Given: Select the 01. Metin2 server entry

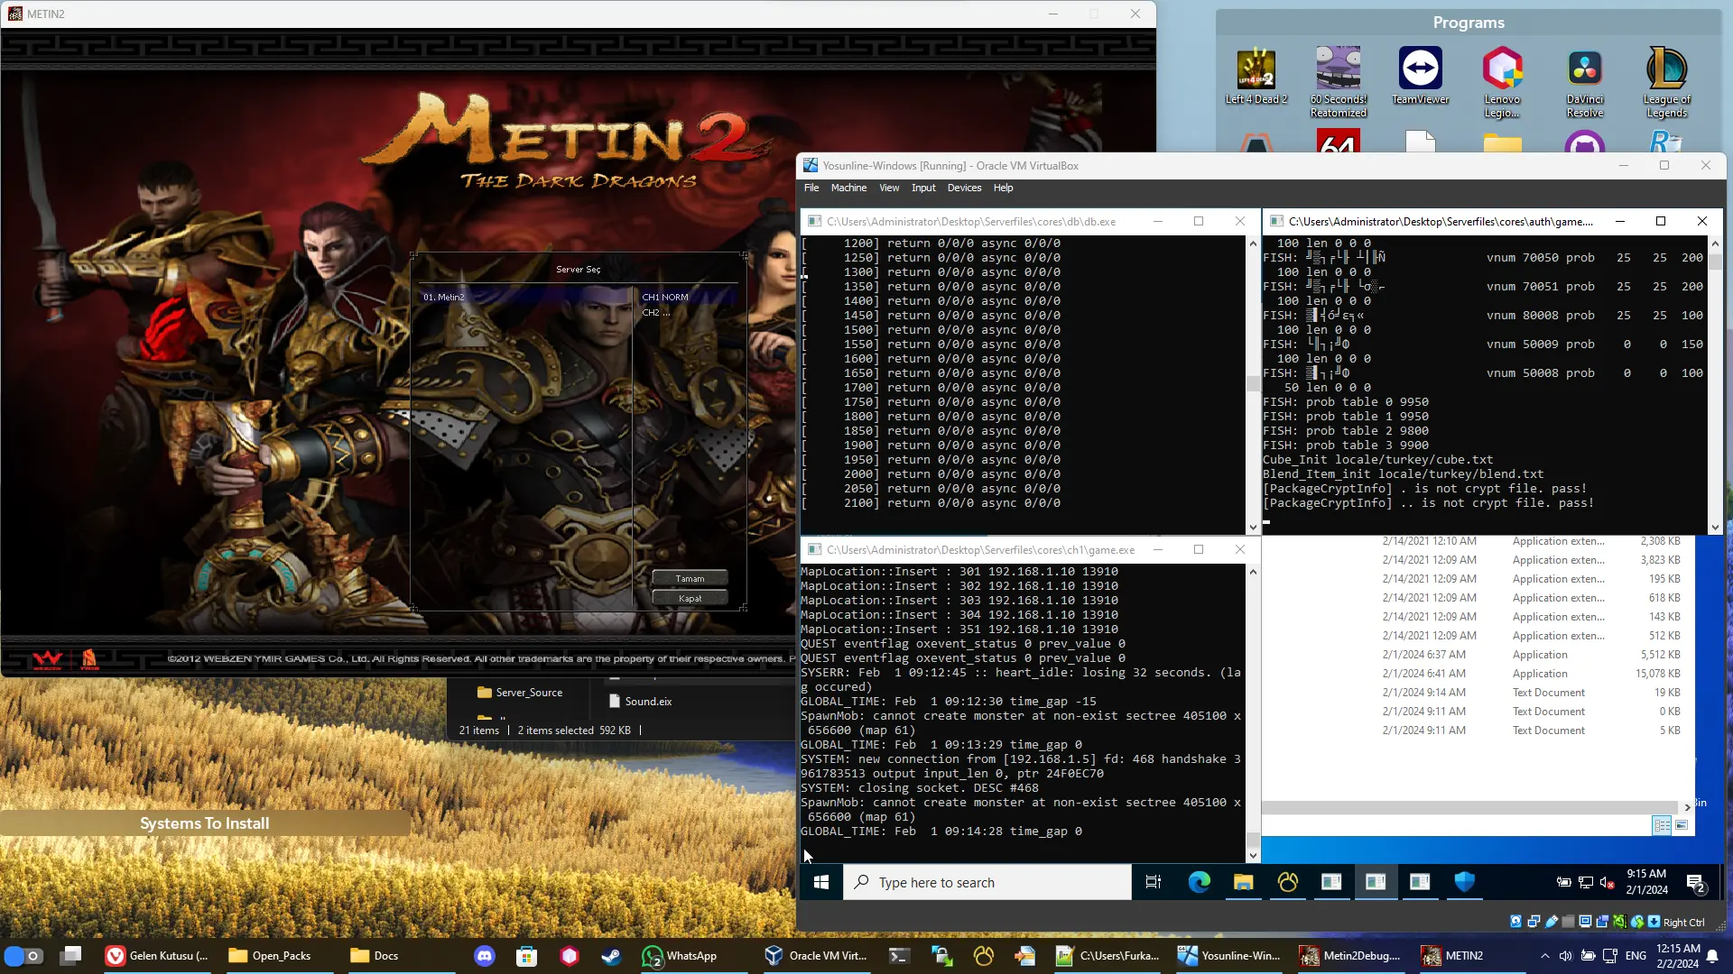Looking at the screenshot, I should (x=444, y=297).
